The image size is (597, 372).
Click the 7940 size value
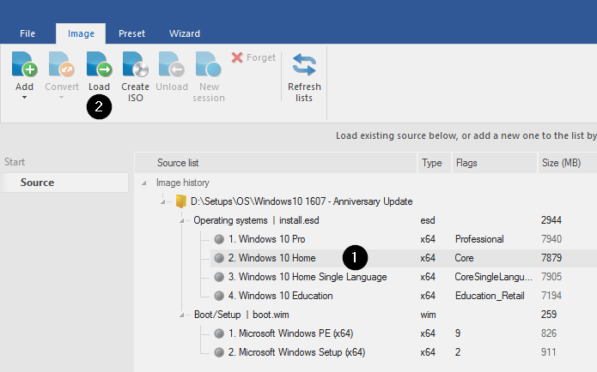point(551,239)
